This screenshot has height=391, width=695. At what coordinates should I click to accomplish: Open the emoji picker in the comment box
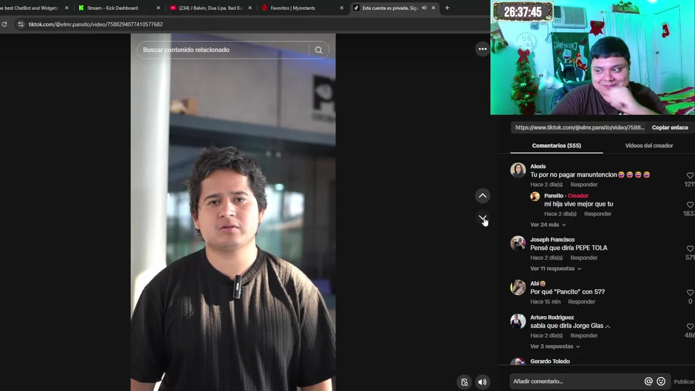[x=661, y=381]
